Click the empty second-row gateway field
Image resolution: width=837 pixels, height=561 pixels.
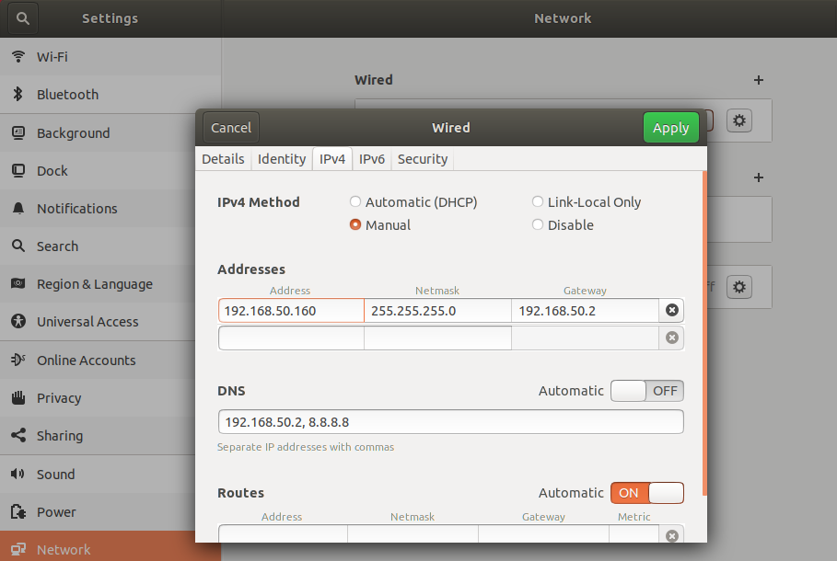pyautogui.click(x=585, y=338)
